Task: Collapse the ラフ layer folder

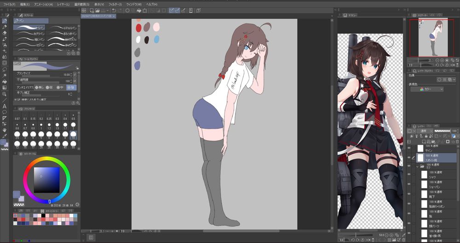Action: point(418,166)
